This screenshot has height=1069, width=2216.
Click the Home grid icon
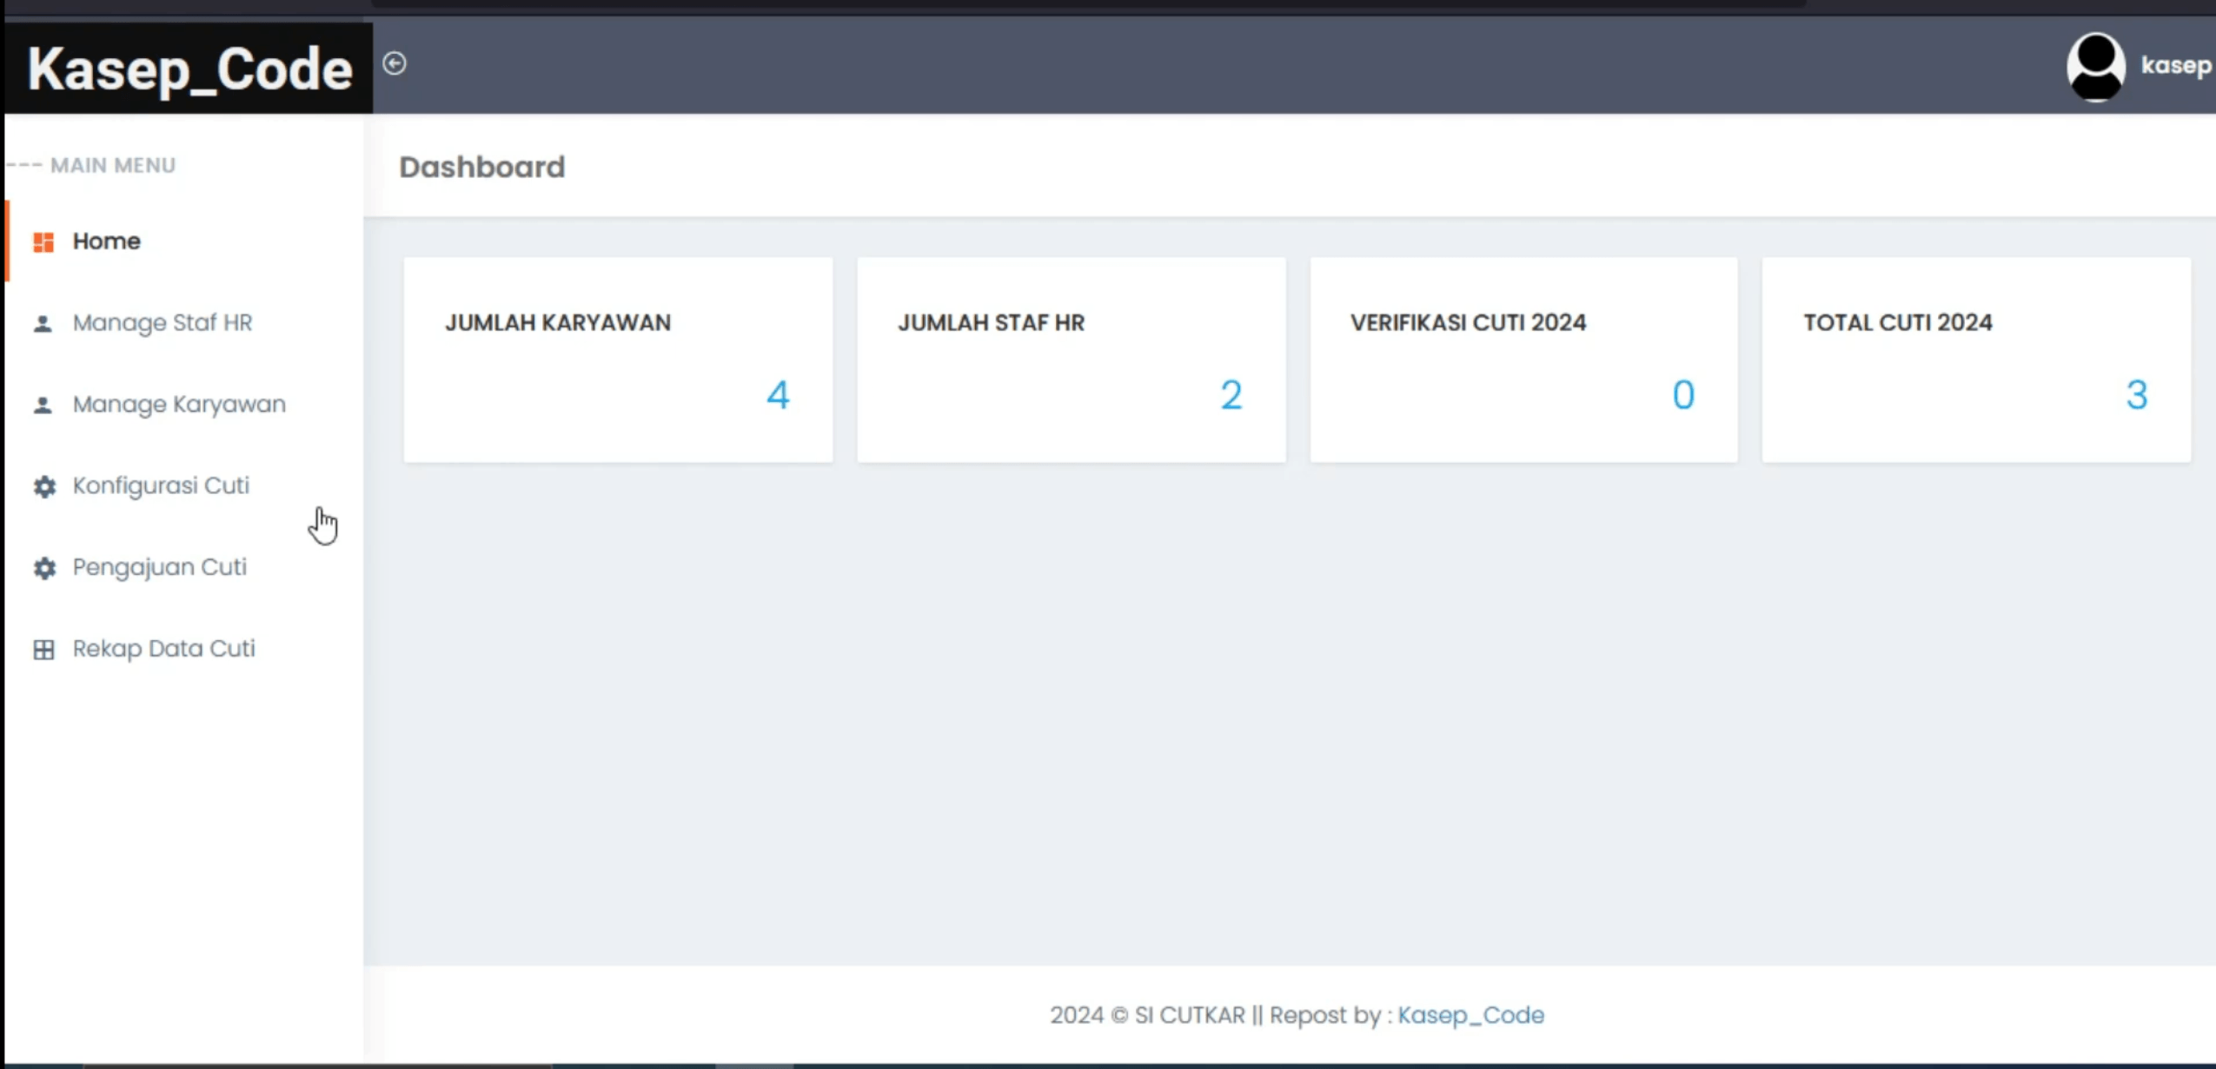[x=43, y=241]
